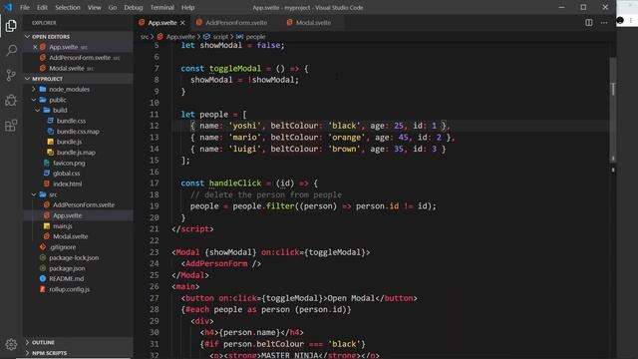Expand the NPM Scripts section

point(78,353)
